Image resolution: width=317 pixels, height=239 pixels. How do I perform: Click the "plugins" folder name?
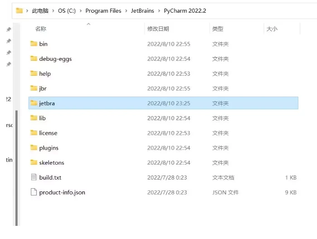pos(49,148)
